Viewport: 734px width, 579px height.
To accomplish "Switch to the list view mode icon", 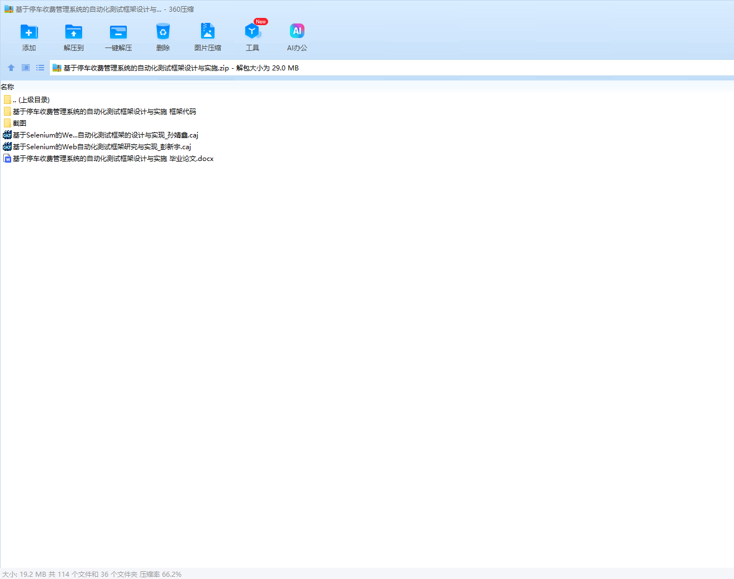I will coord(40,68).
